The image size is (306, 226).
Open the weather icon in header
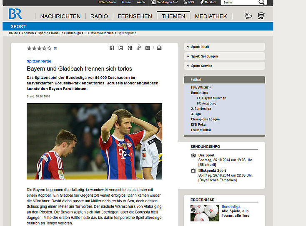click(x=248, y=16)
